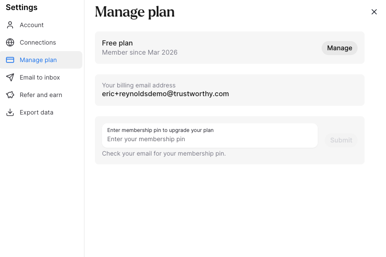Focus the membership pin input field
This screenshot has width=386, height=257.
[x=210, y=139]
